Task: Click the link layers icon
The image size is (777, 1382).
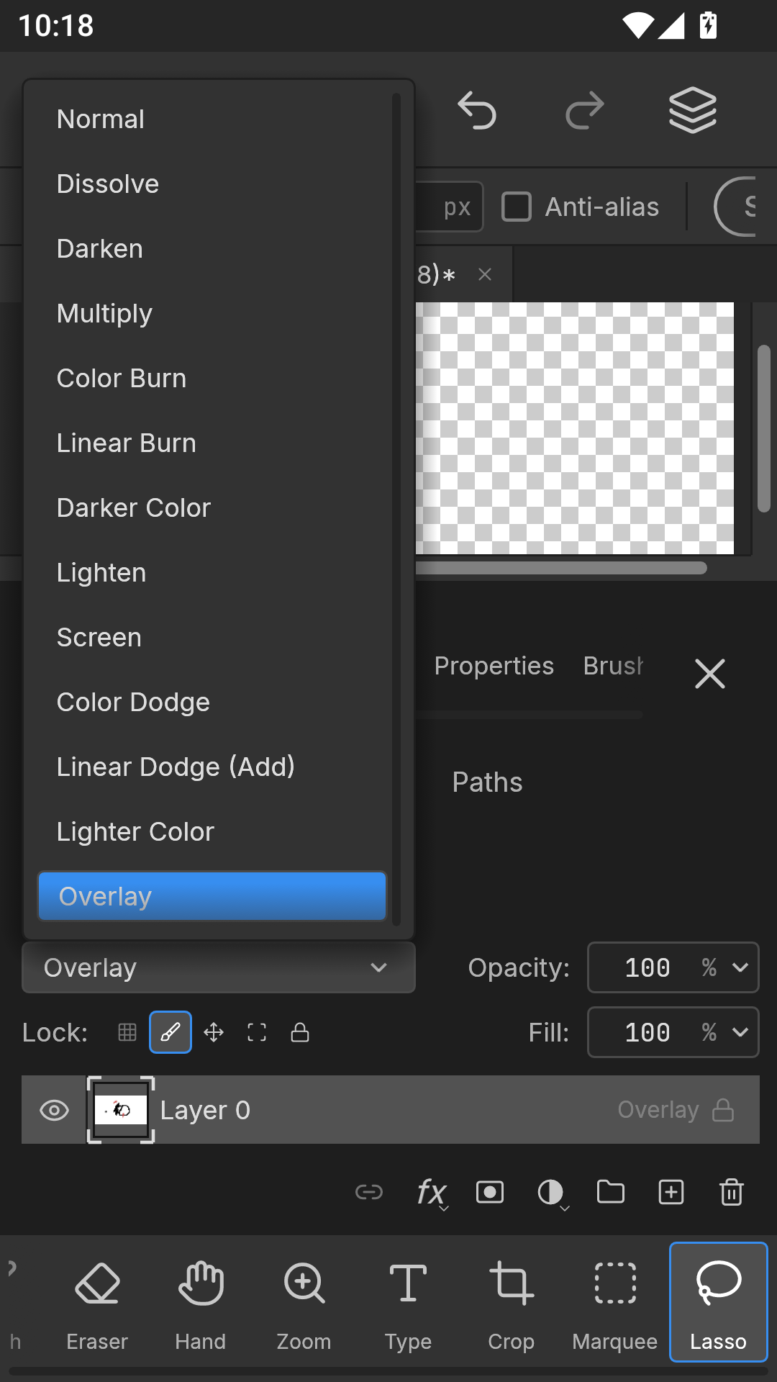Action: pos(369,1193)
